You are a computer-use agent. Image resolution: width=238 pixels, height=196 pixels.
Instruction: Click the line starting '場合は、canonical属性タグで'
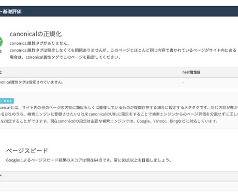(65, 57)
